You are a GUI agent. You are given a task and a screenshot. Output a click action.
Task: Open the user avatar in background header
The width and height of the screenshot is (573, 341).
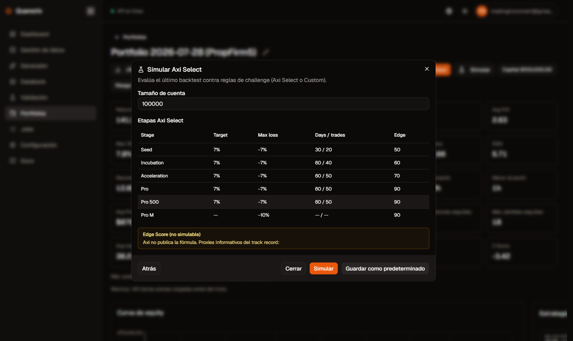482,11
